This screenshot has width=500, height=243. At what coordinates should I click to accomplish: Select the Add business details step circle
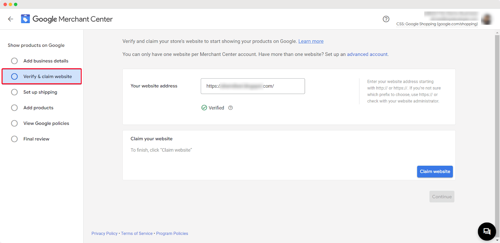[14, 61]
